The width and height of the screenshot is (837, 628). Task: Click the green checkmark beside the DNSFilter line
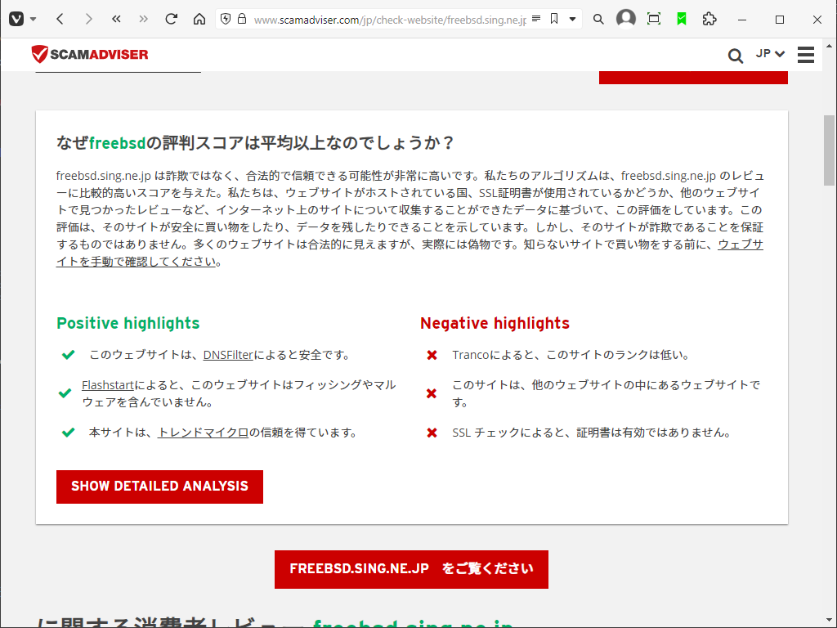69,355
